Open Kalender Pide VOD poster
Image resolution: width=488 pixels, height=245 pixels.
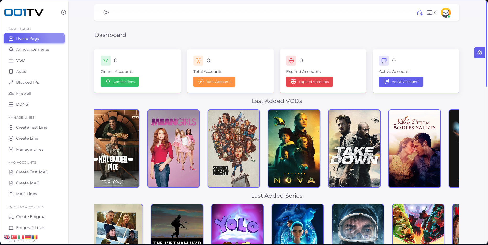pyautogui.click(x=117, y=149)
